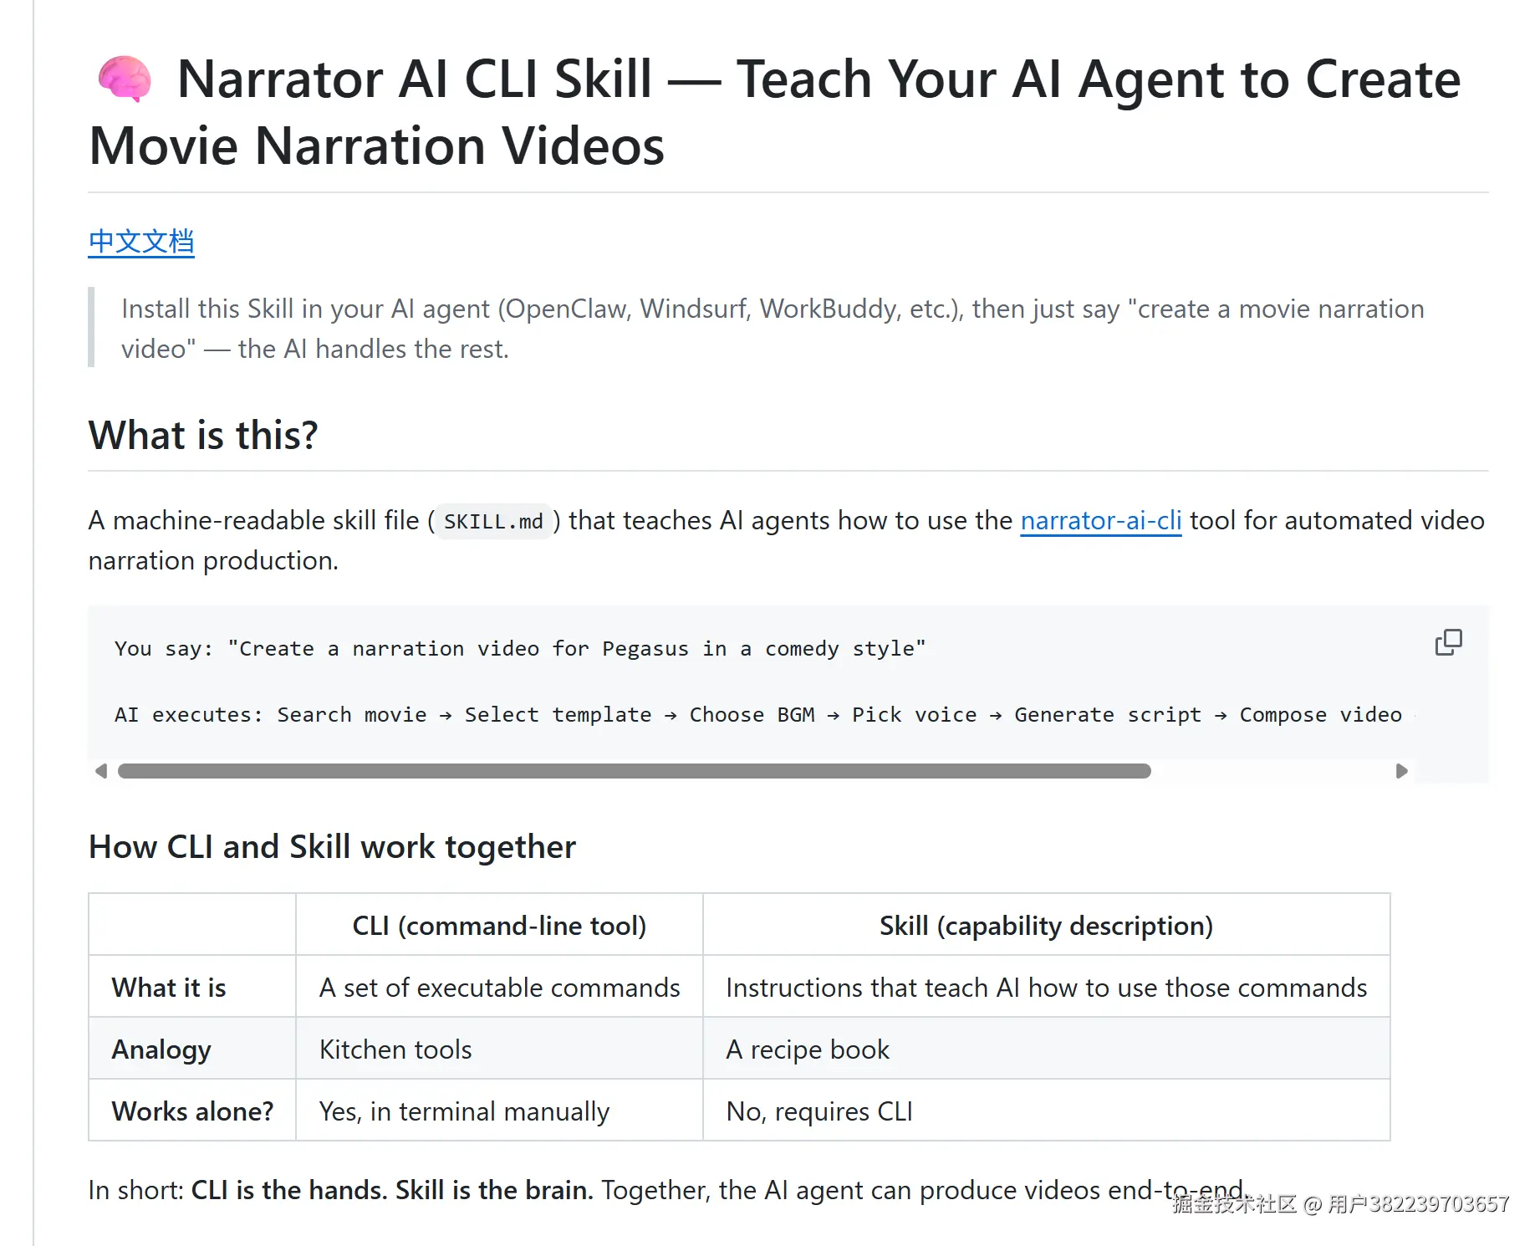Select the "Skill (capability description)" column header

tap(1046, 925)
